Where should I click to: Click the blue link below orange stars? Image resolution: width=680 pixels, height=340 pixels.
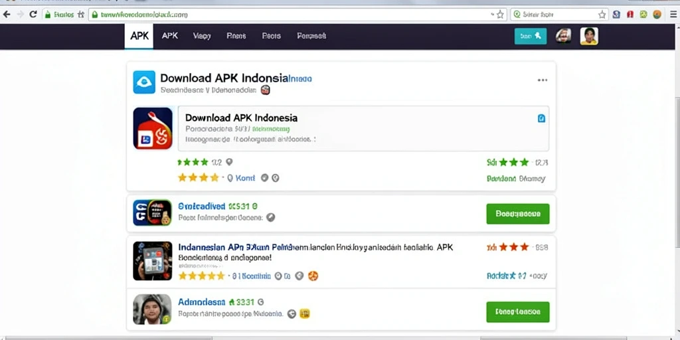(x=506, y=276)
